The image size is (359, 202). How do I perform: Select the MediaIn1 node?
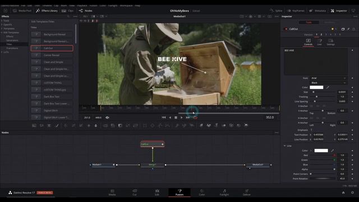click(x=103, y=164)
